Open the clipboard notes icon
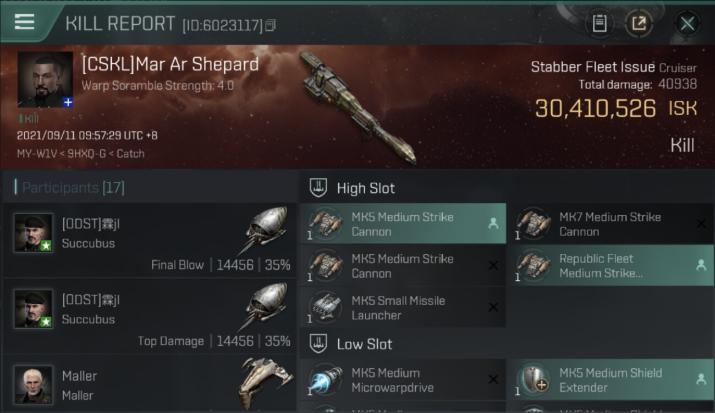This screenshot has width=715, height=413. click(x=599, y=24)
